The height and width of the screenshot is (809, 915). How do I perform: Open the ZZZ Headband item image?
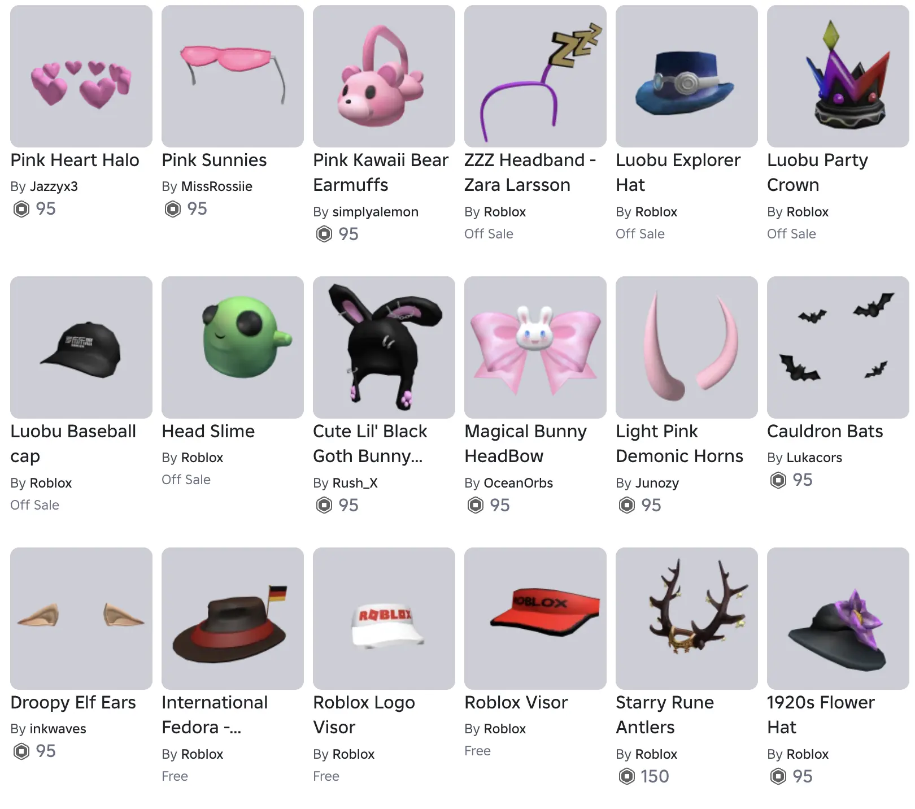point(535,76)
